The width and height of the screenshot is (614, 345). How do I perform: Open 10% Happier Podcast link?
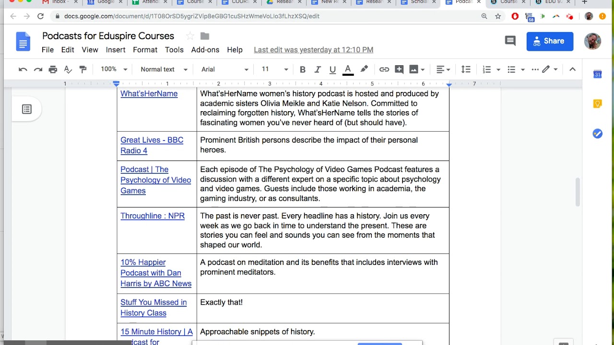(156, 273)
